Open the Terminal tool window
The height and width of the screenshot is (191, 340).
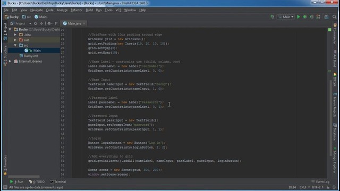[58, 181]
